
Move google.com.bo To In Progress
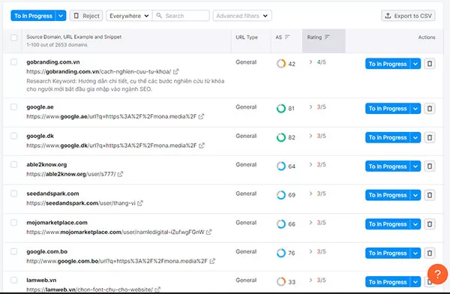click(388, 253)
